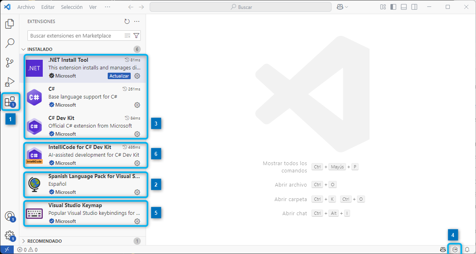Open the Explorer view in activity bar

pos(10,24)
